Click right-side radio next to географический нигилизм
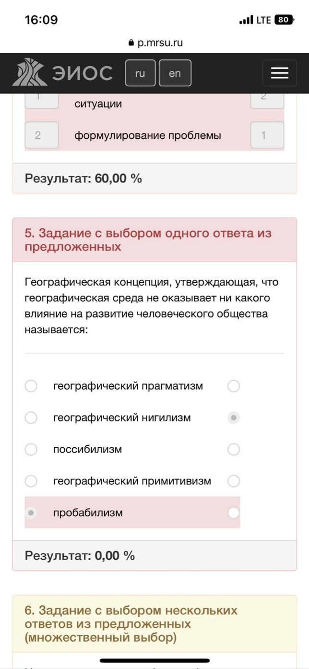Screen dimensions: 309x669 (x=233, y=418)
